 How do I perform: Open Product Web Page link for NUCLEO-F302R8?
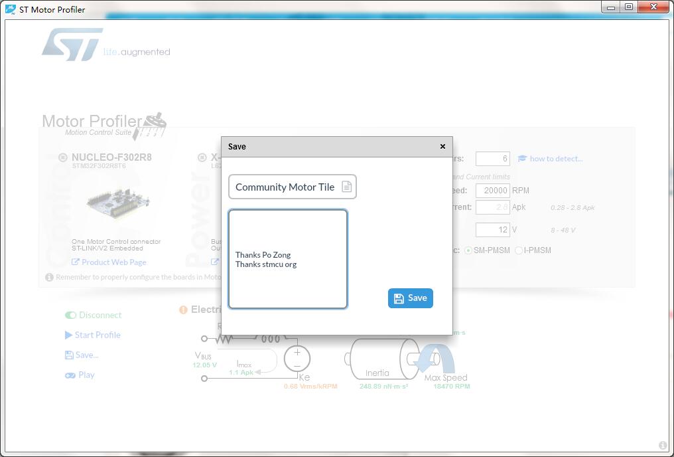(x=114, y=262)
